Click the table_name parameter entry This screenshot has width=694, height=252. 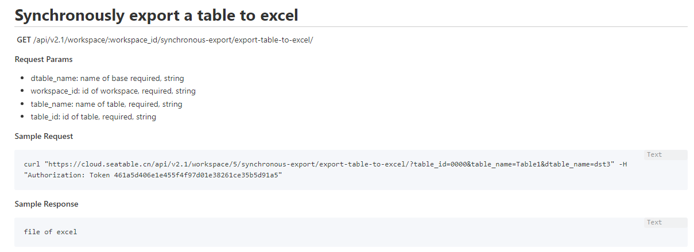(106, 104)
